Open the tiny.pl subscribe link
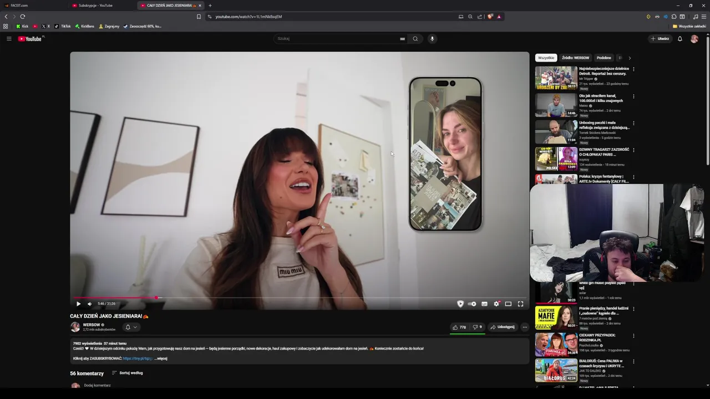Screen dimensions: 710x399 (138, 359)
